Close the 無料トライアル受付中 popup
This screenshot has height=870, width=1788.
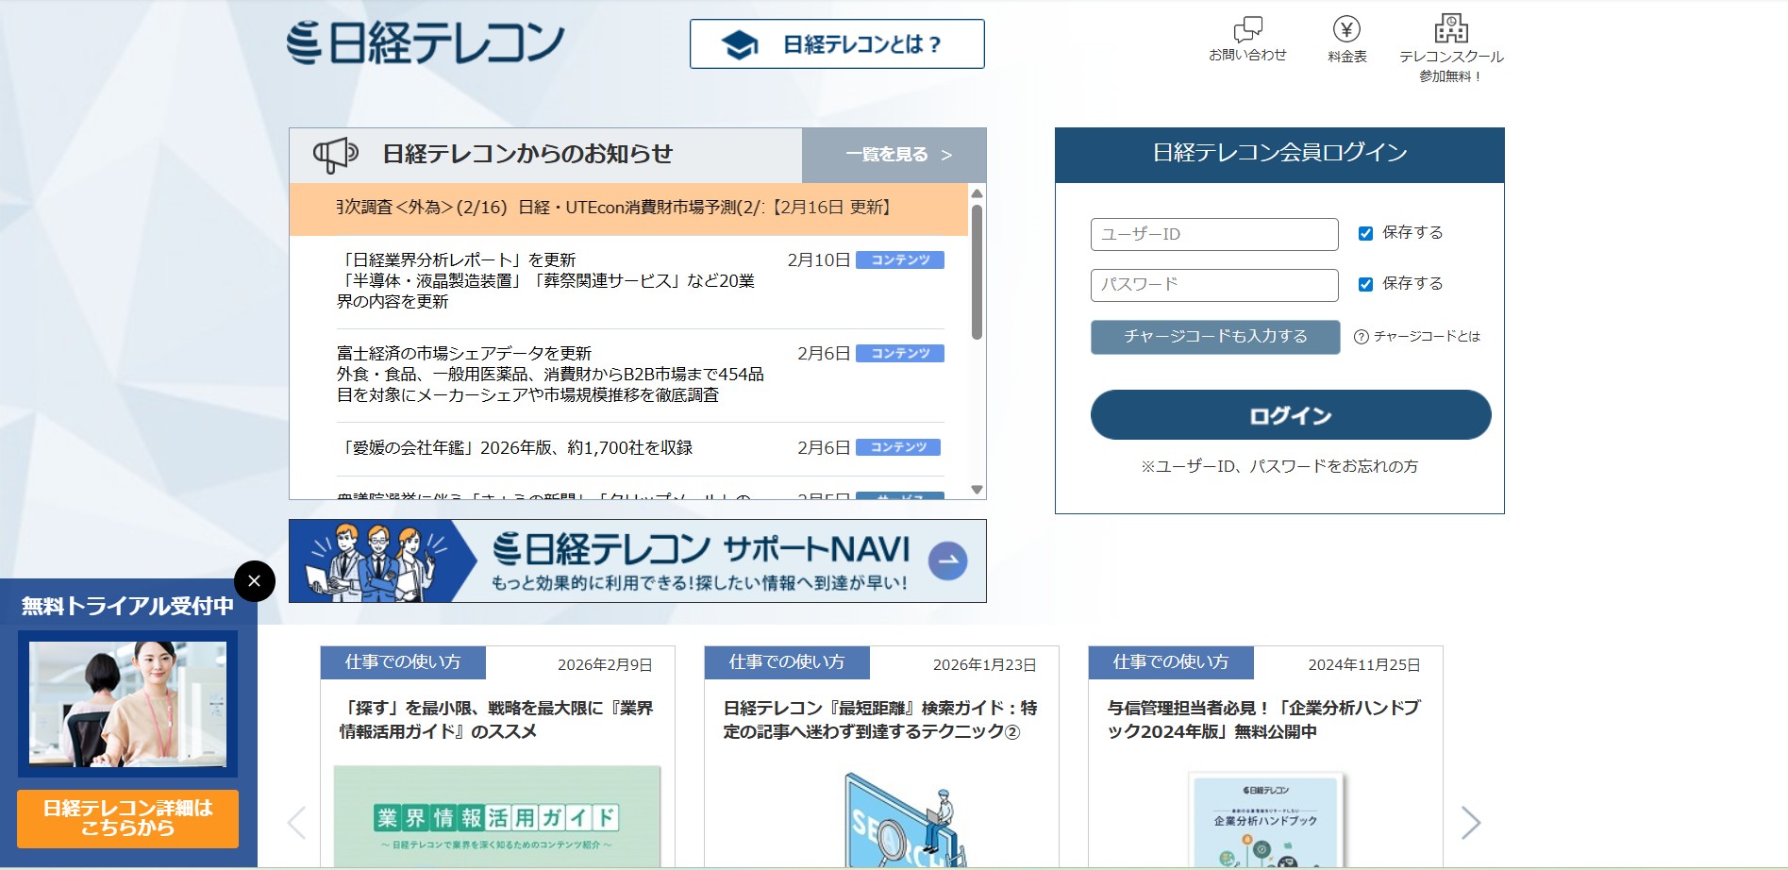click(x=254, y=581)
